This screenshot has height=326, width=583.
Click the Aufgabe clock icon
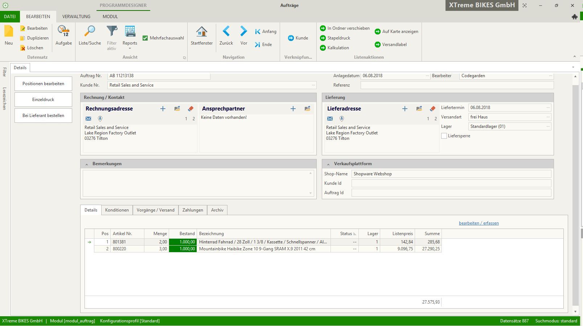63,32
